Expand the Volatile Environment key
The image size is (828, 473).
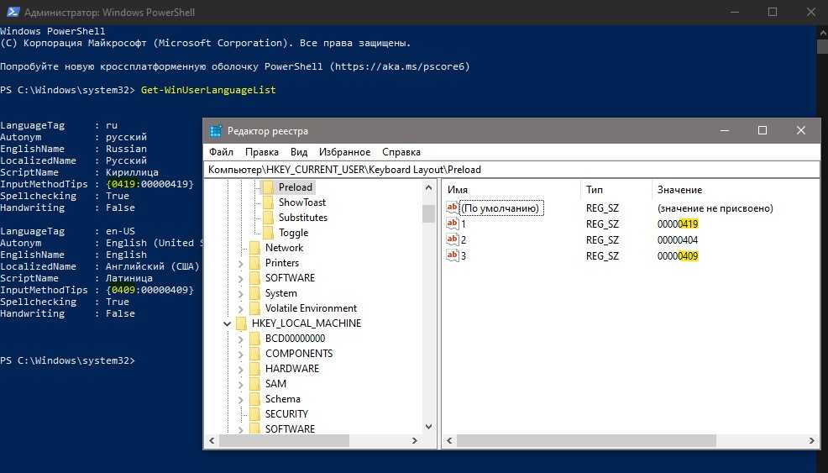coord(241,308)
